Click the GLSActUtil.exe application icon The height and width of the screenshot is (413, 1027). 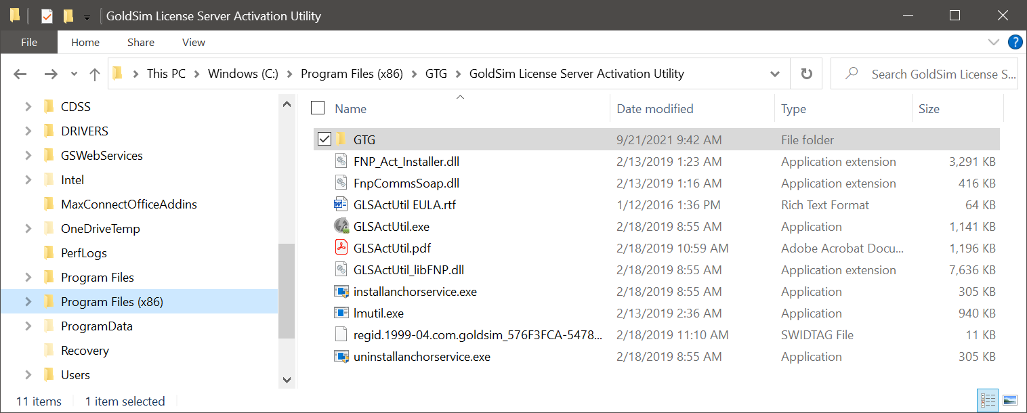coord(341,226)
